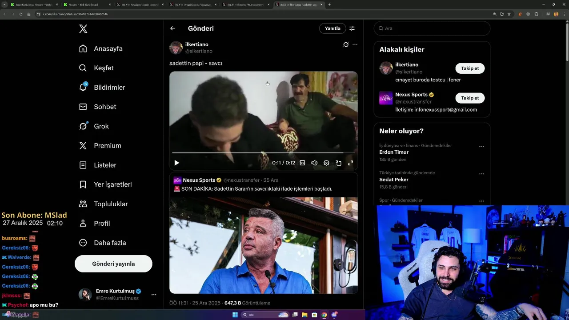569x320 pixels.
Task: Open the Keşfet search page
Action: 96,68
